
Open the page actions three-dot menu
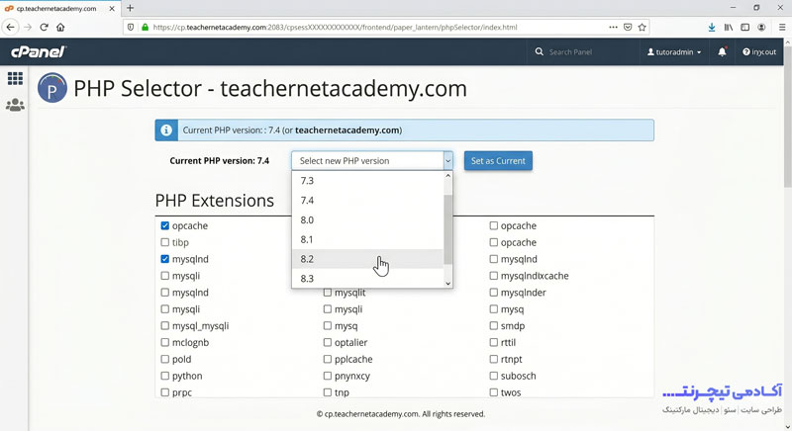point(613,28)
